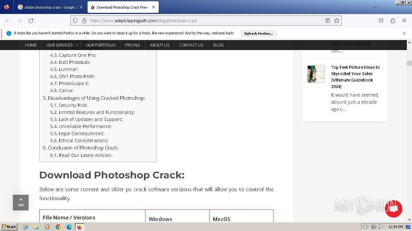Screen dimensions: 412x231
Task: Jump to 4.4 DxO PhotoLab section
Action: (x=70, y=62)
